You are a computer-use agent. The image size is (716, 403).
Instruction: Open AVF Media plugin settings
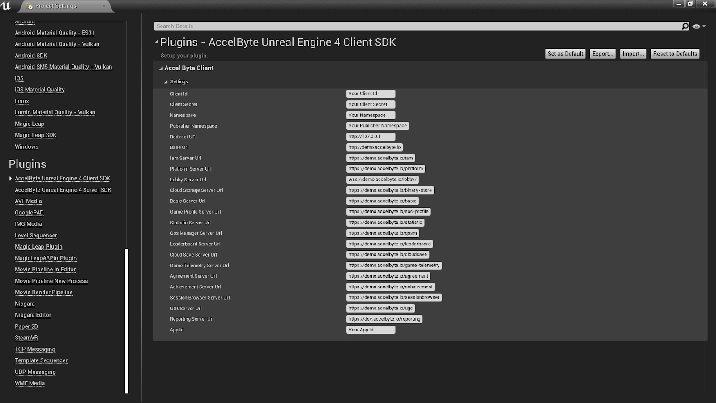28,201
